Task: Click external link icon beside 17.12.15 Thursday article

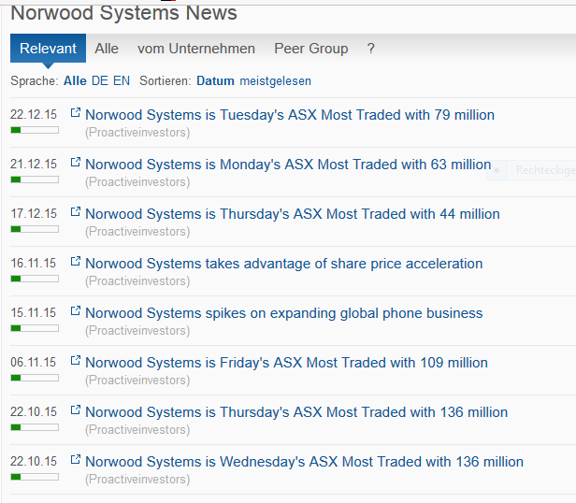Action: pos(76,213)
